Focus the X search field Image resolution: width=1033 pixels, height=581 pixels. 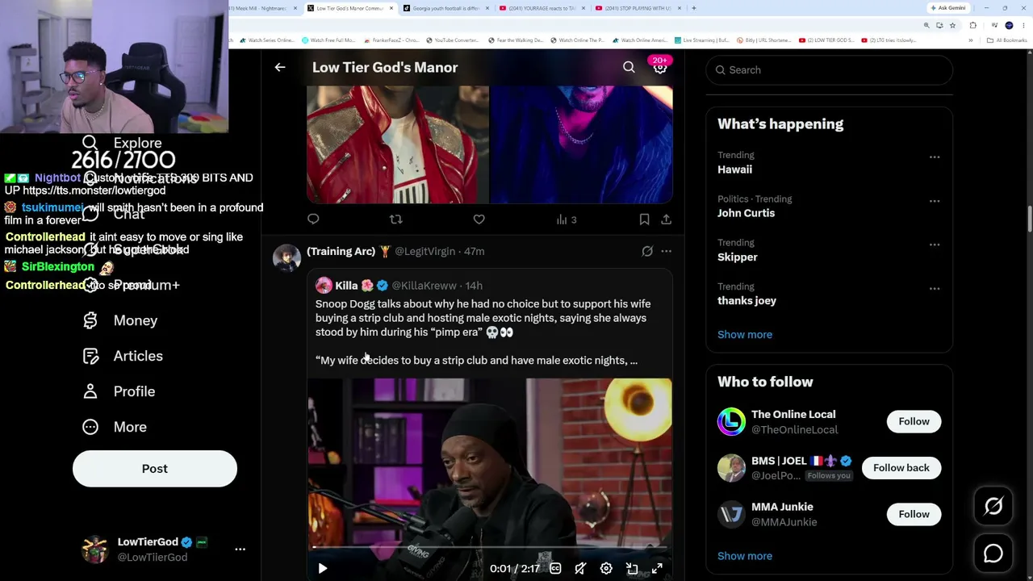click(830, 70)
